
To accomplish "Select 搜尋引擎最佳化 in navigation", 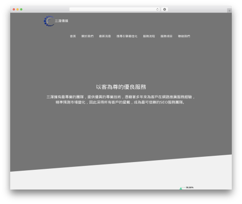I will click(127, 36).
